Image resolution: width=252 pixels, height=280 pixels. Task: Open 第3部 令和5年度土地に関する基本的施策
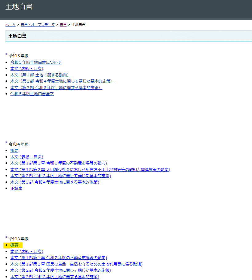coord(56,88)
